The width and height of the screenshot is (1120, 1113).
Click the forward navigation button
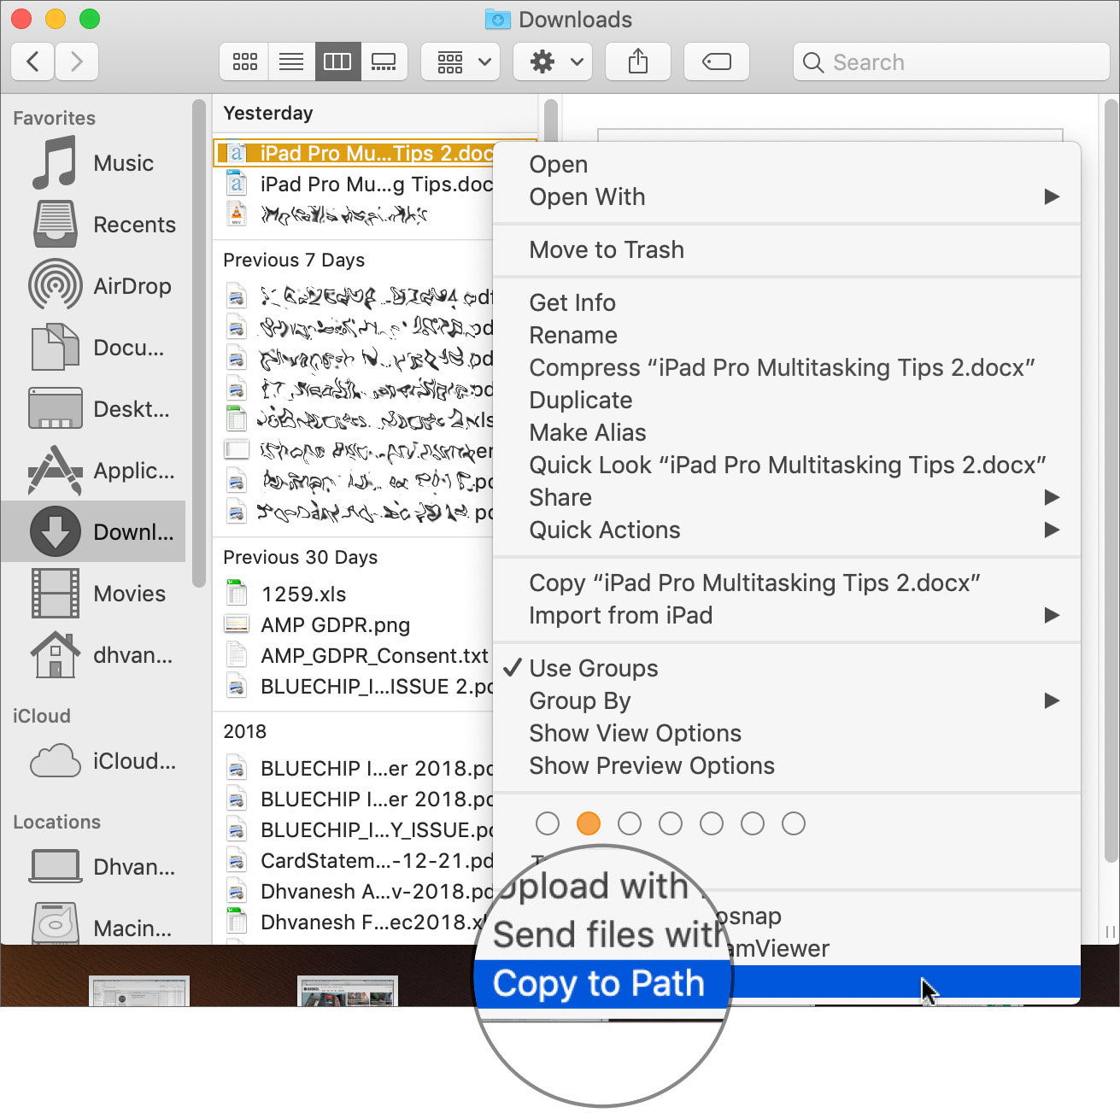77,62
